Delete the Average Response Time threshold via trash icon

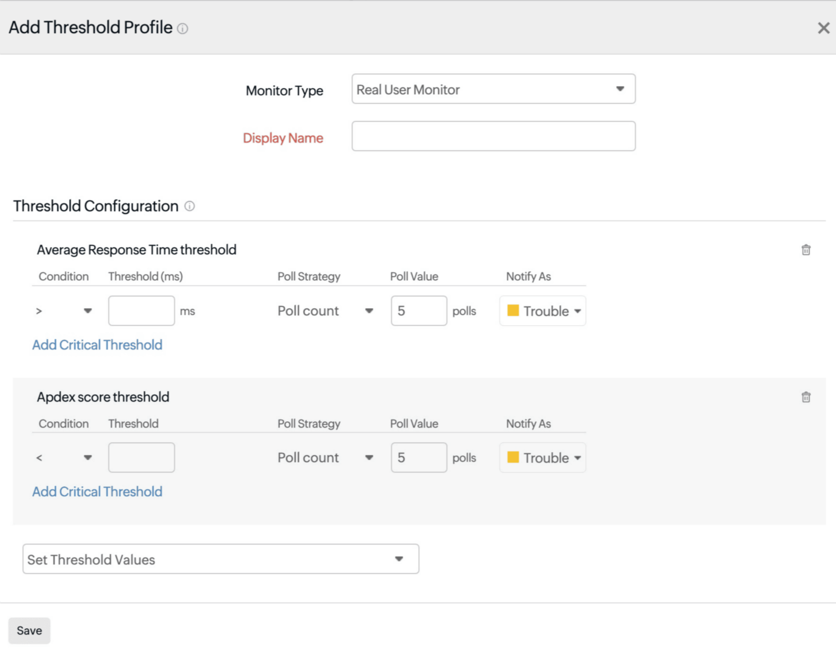pos(807,250)
